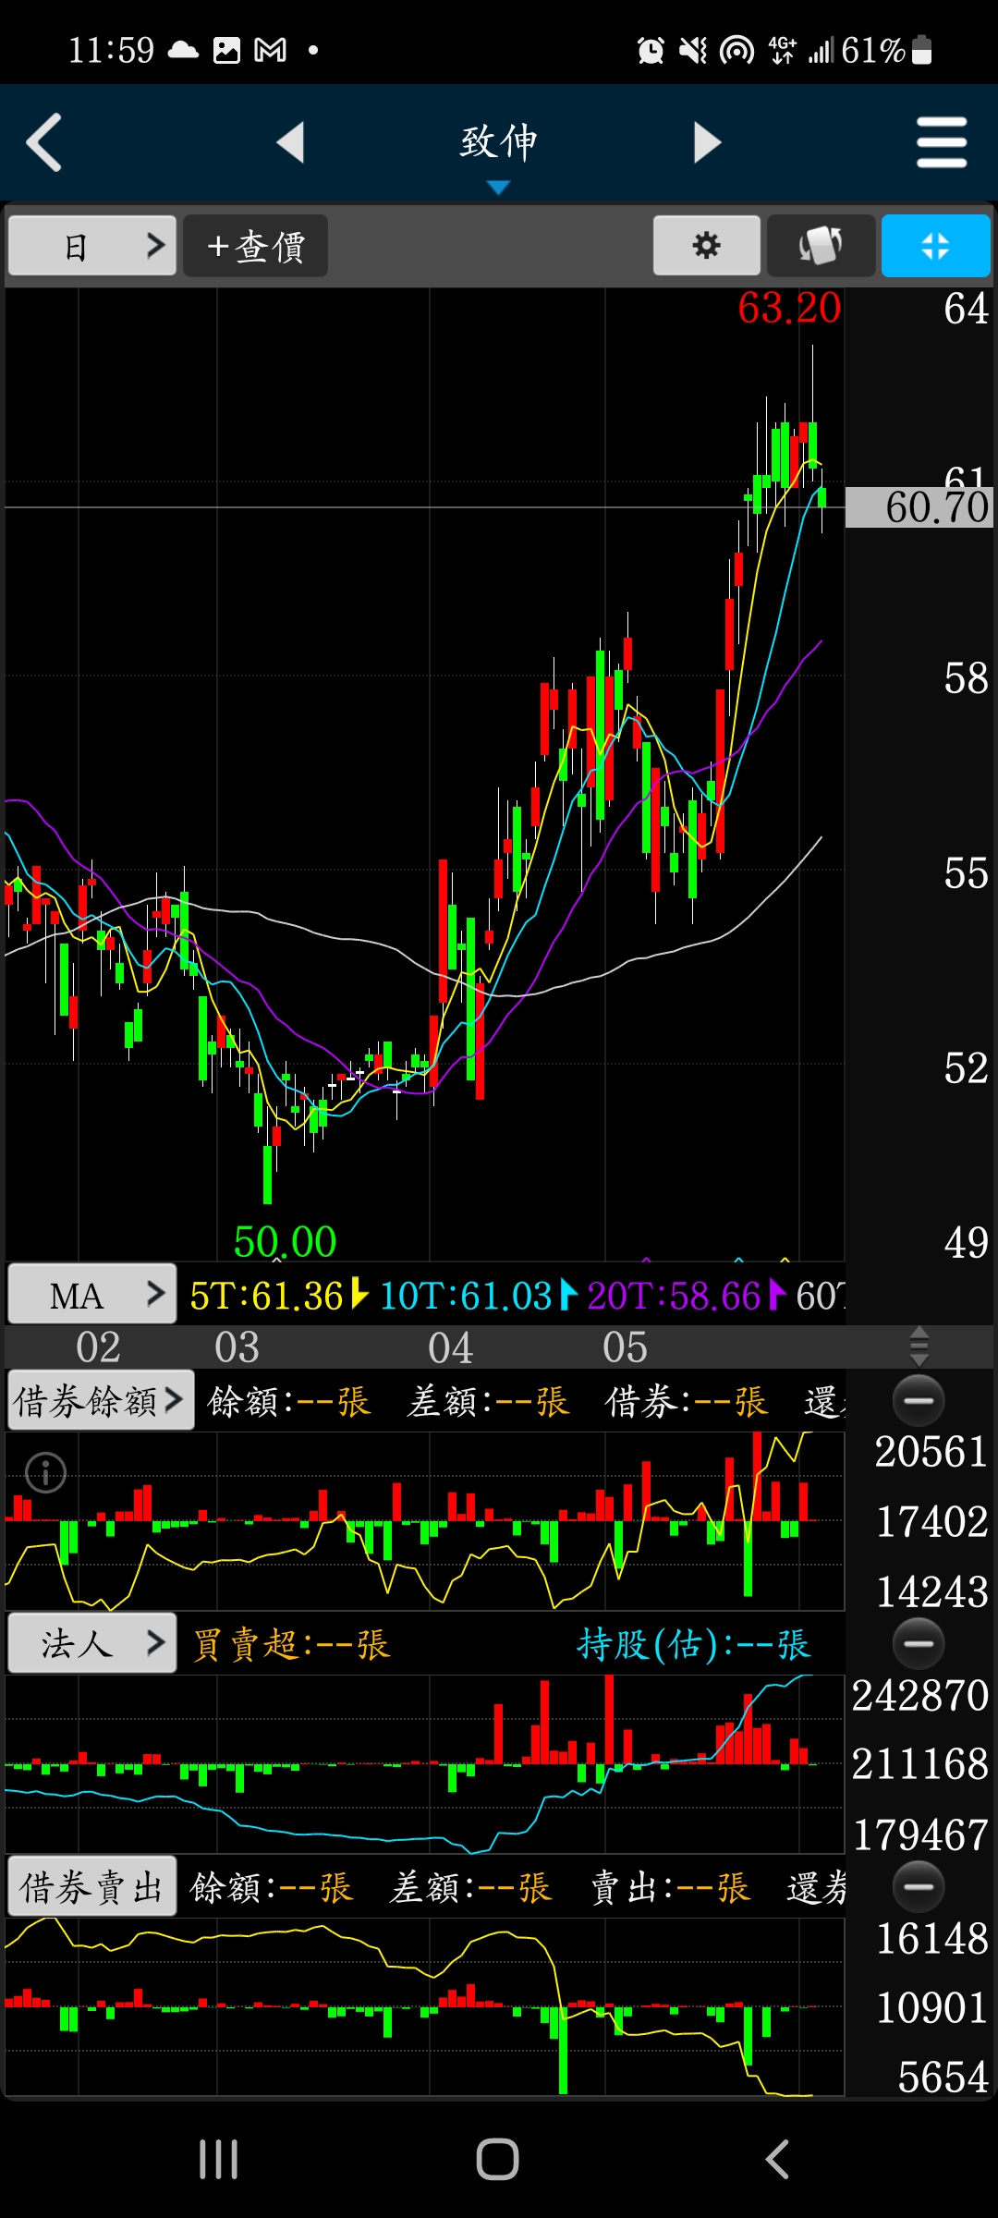
Task: Open the MA indicator selector
Action: (x=91, y=1295)
